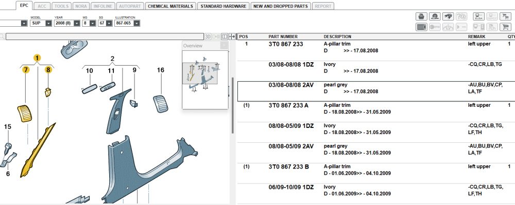Open the NORA tab
Screen dimensions: 515x205
click(81, 6)
